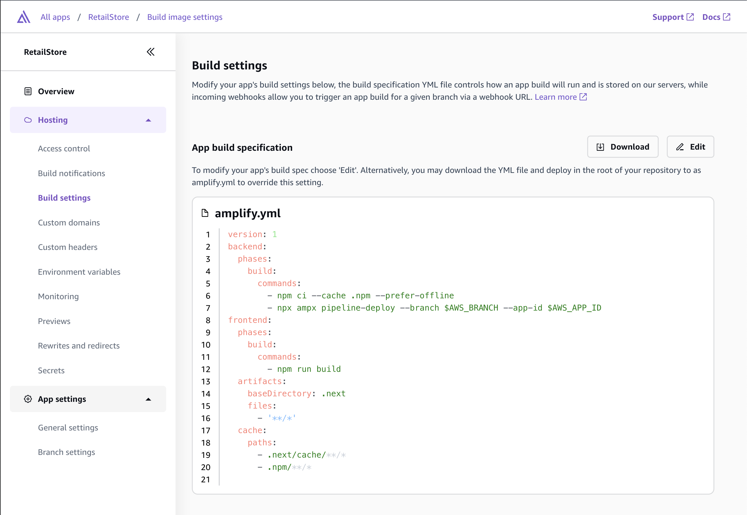Edit the app build specification

click(x=690, y=147)
